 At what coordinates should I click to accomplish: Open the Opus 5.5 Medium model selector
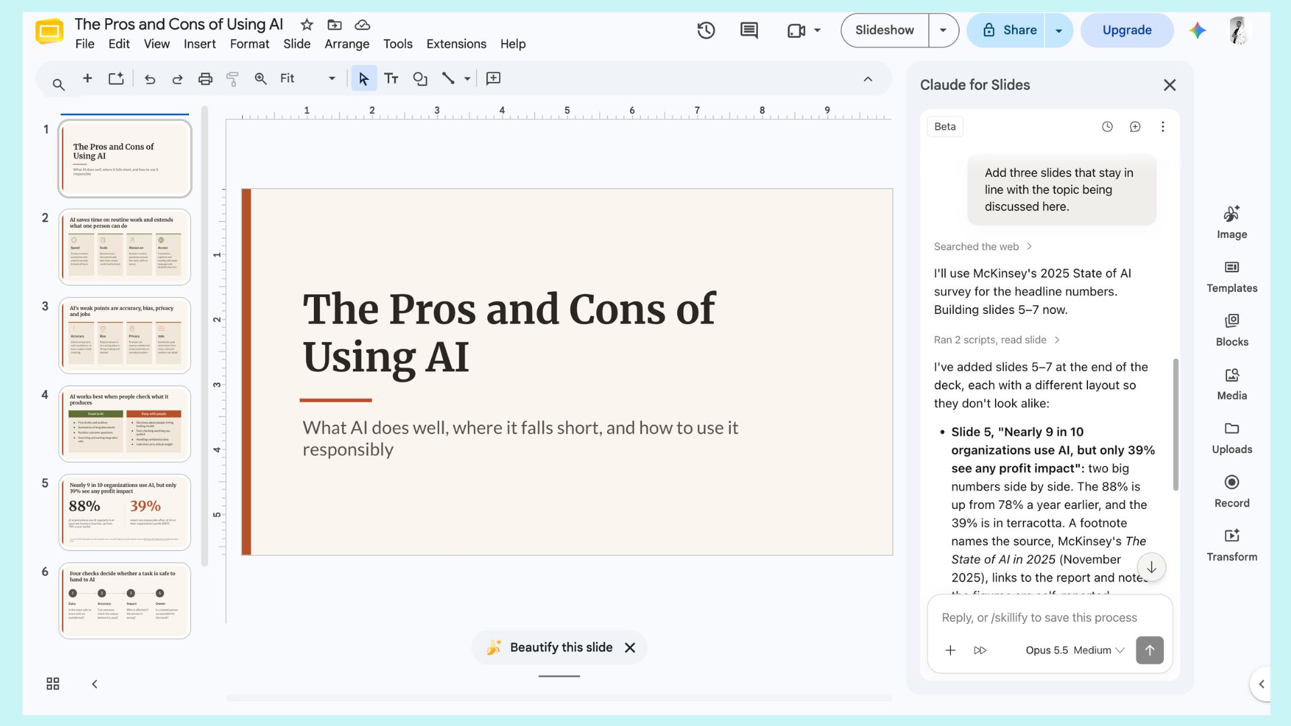[x=1074, y=650]
